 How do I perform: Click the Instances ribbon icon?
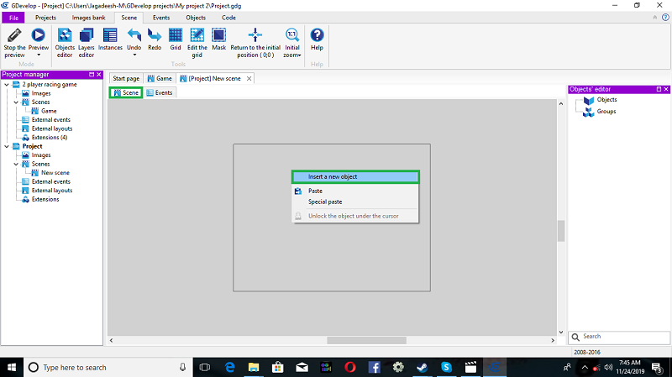[x=110, y=35]
